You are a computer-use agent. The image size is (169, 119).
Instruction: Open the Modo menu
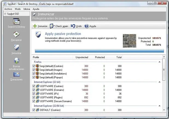coord(18,9)
